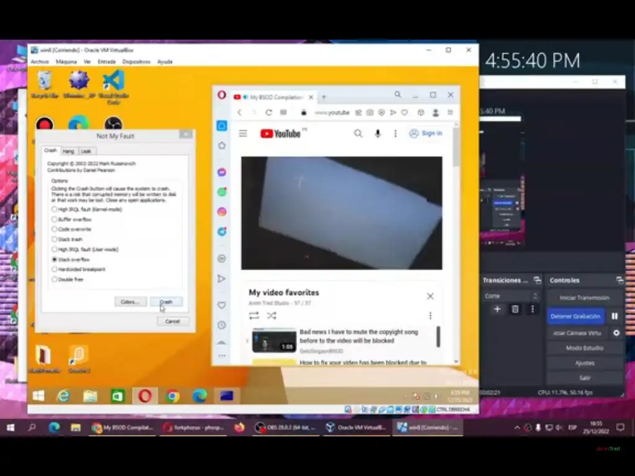Viewport: 635px width, 476px height.
Task: Click the YouTube Sign in button
Action: point(425,133)
